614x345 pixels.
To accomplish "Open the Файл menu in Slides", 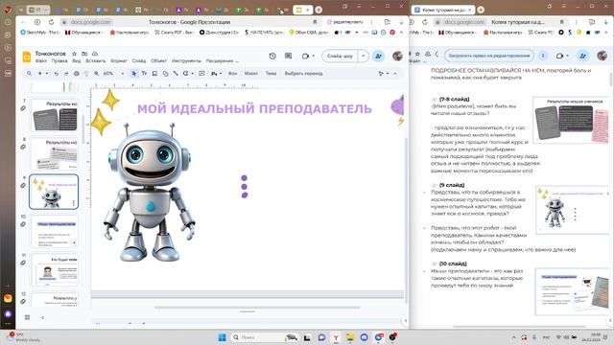I will tap(40, 61).
